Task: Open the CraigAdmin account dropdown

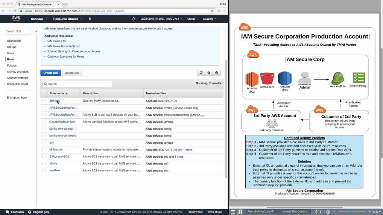Action: click(x=161, y=19)
